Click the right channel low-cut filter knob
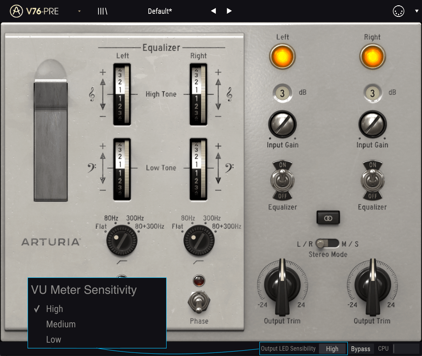422x356 pixels. click(x=199, y=240)
